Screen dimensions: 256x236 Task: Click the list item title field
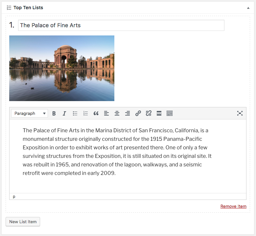click(x=121, y=25)
